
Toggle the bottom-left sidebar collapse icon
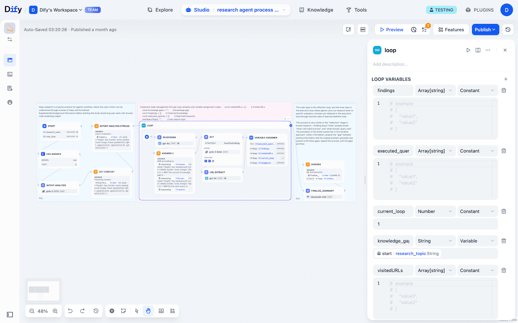[x=10, y=315]
